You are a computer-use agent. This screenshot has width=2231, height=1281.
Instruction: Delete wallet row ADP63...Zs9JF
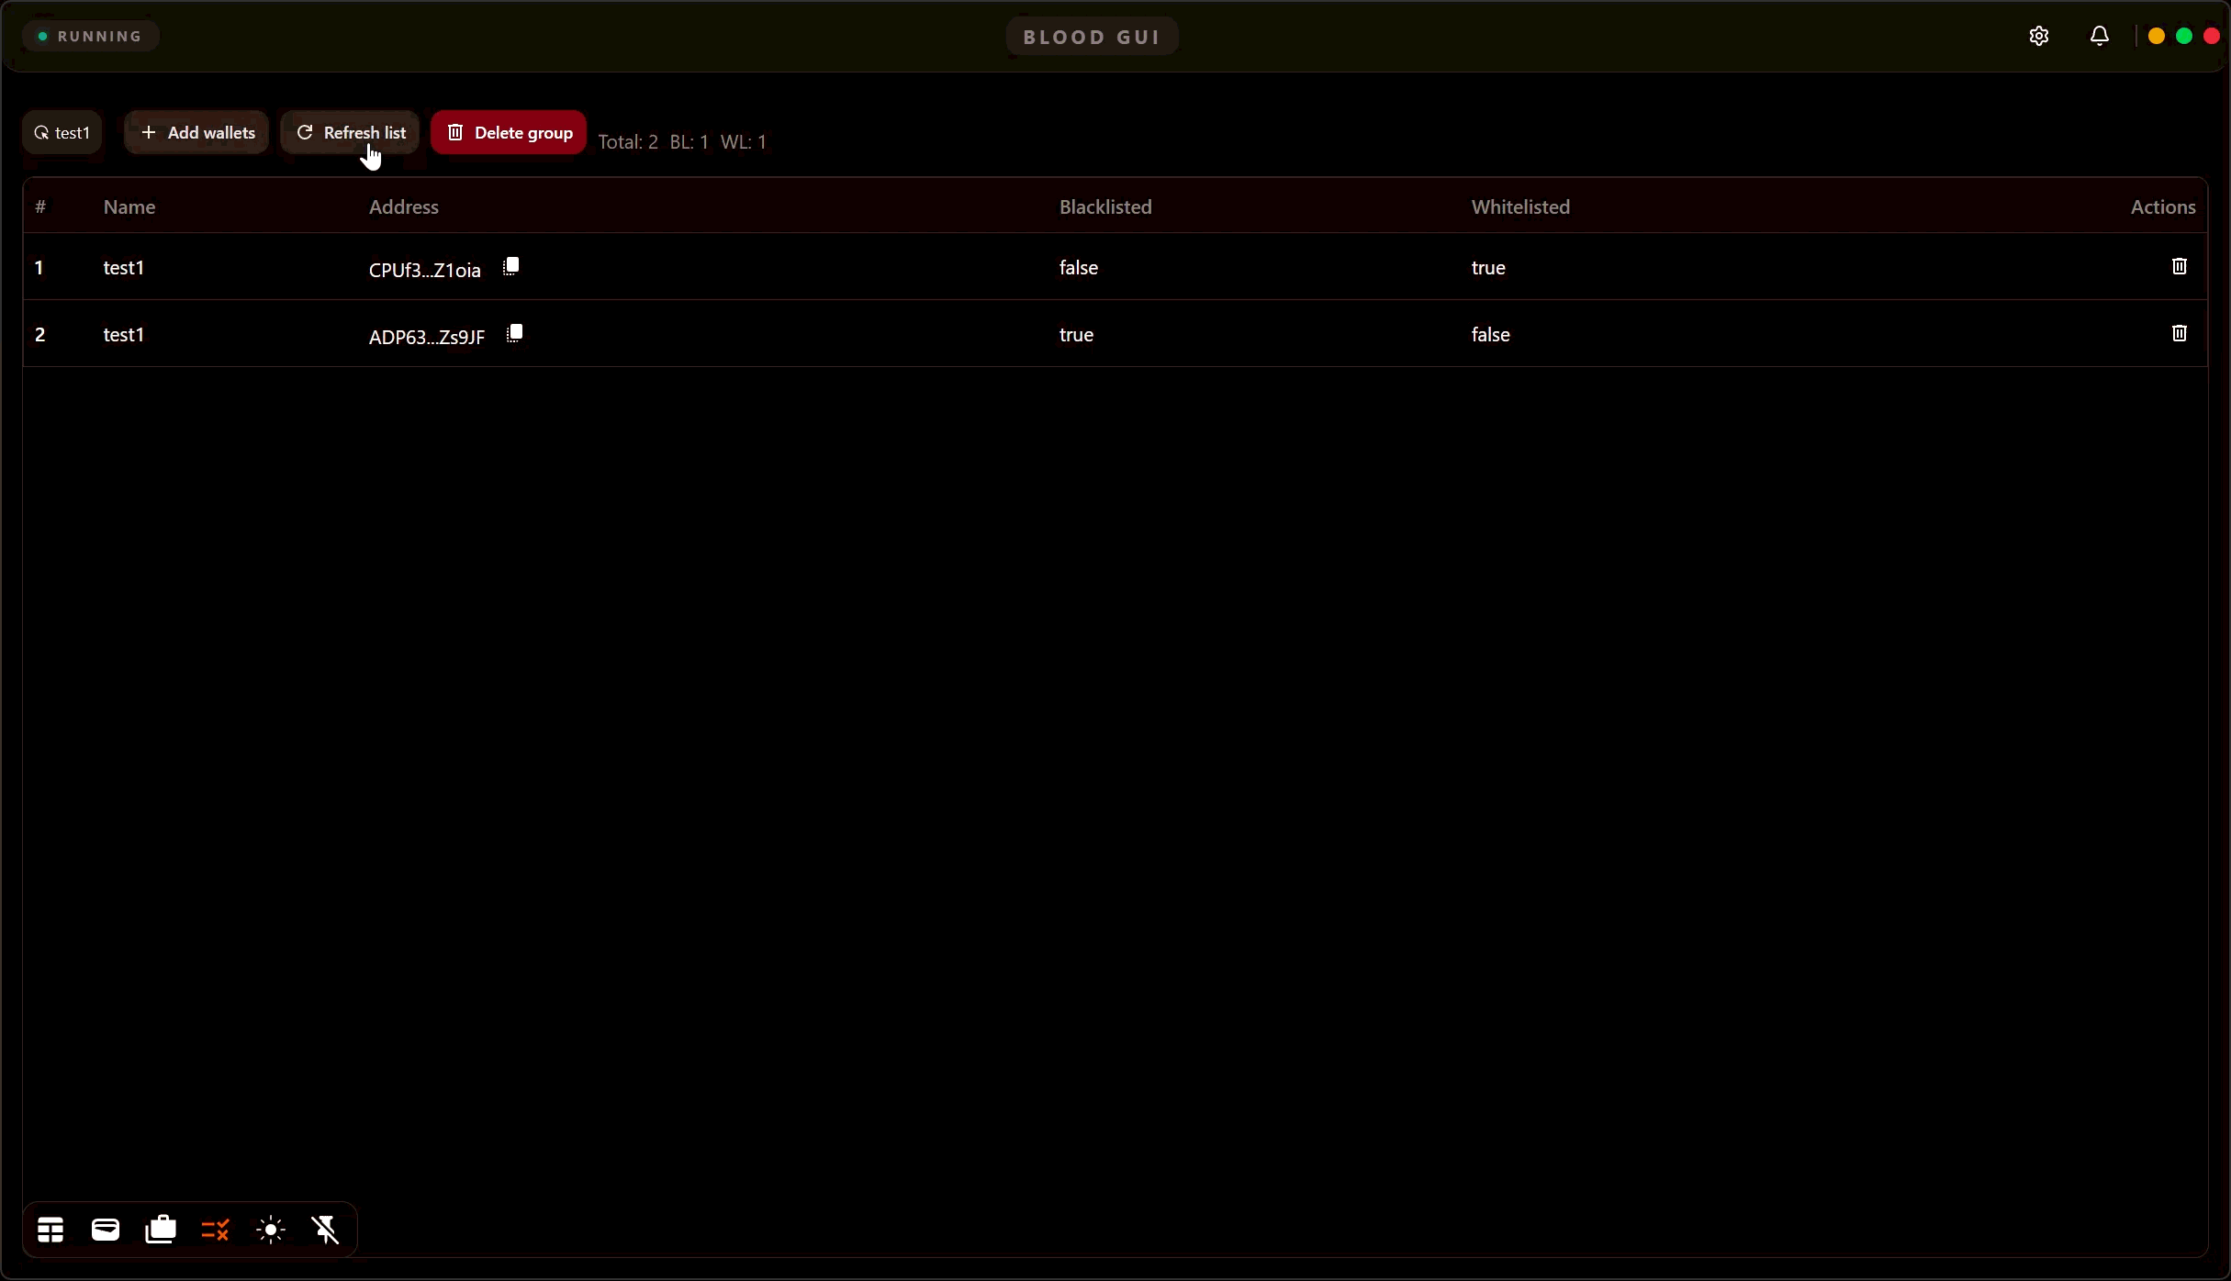(x=2180, y=333)
